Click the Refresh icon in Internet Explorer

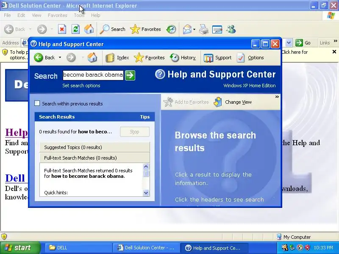pos(76,29)
